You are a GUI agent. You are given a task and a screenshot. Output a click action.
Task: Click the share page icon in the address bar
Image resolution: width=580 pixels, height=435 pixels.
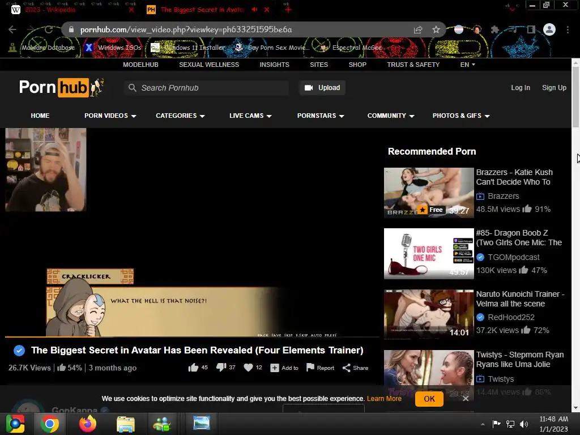click(418, 29)
